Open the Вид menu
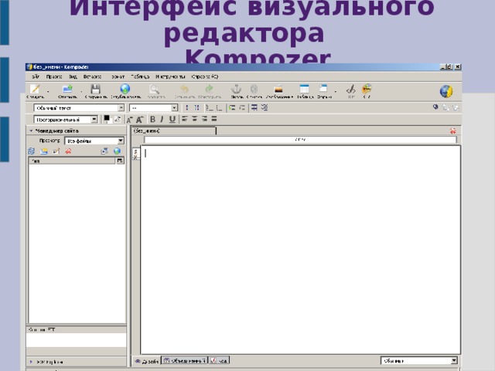 73,77
